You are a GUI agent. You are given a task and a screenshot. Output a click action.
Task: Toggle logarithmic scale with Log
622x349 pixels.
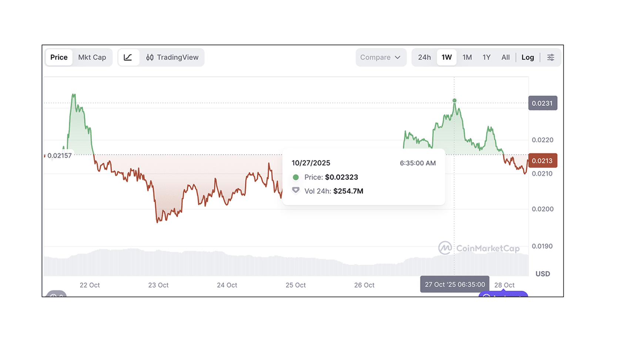coord(527,57)
